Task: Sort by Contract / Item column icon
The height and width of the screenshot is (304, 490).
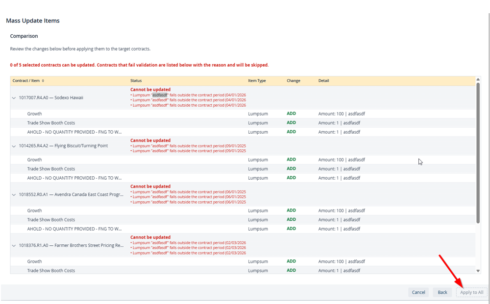Action: click(43, 81)
